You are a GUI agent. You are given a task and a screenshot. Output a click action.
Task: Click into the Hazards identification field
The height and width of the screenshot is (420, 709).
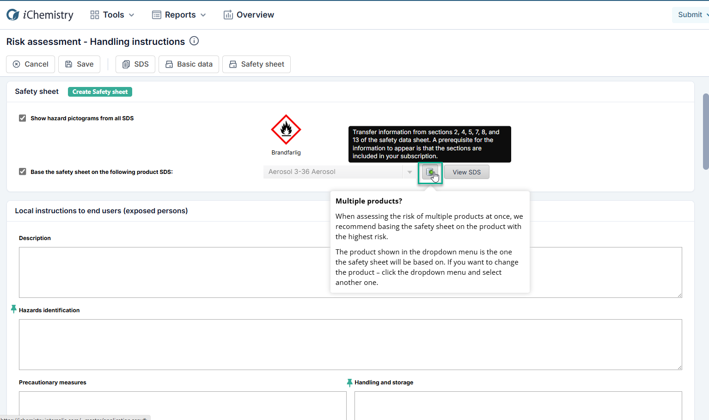(x=350, y=345)
